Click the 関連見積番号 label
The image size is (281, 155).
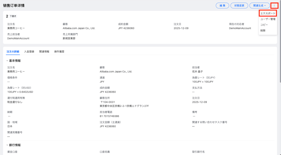(x=15, y=132)
